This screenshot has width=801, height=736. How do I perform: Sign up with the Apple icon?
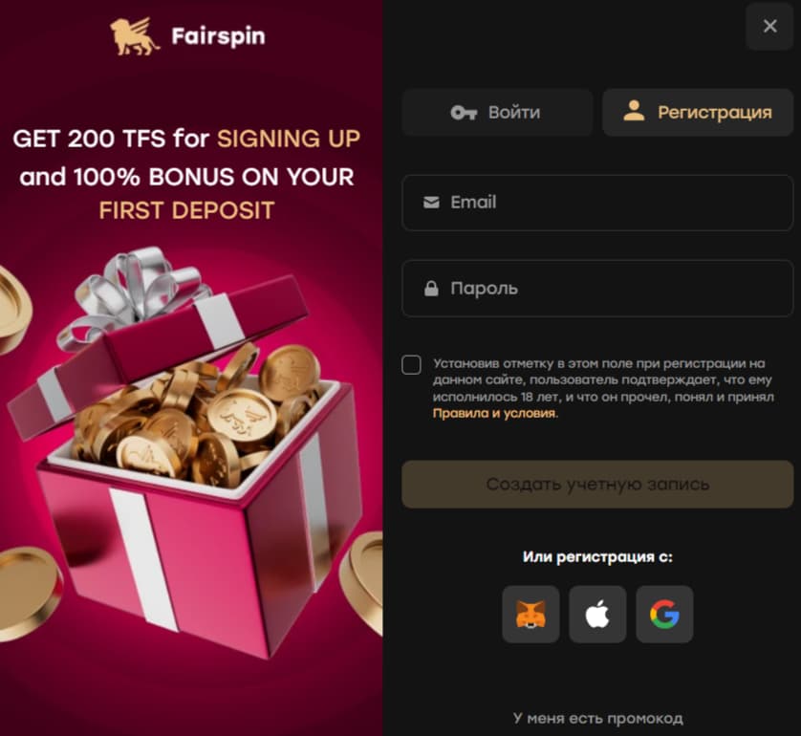pyautogui.click(x=597, y=614)
